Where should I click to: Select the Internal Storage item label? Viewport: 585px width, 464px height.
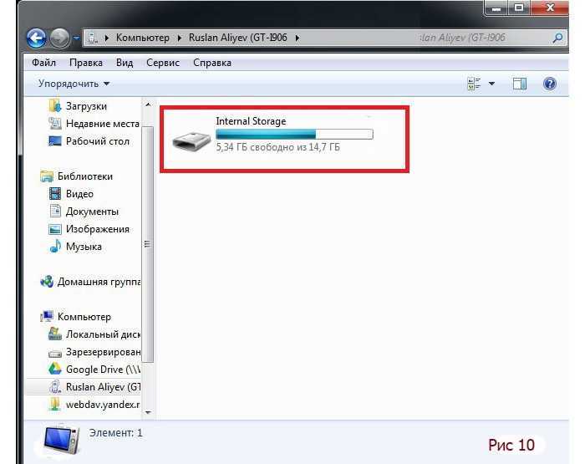point(251,121)
